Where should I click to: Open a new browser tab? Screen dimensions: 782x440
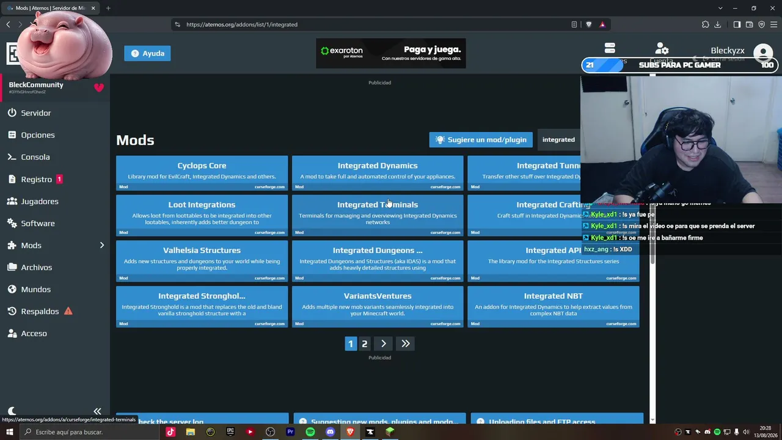[108, 8]
